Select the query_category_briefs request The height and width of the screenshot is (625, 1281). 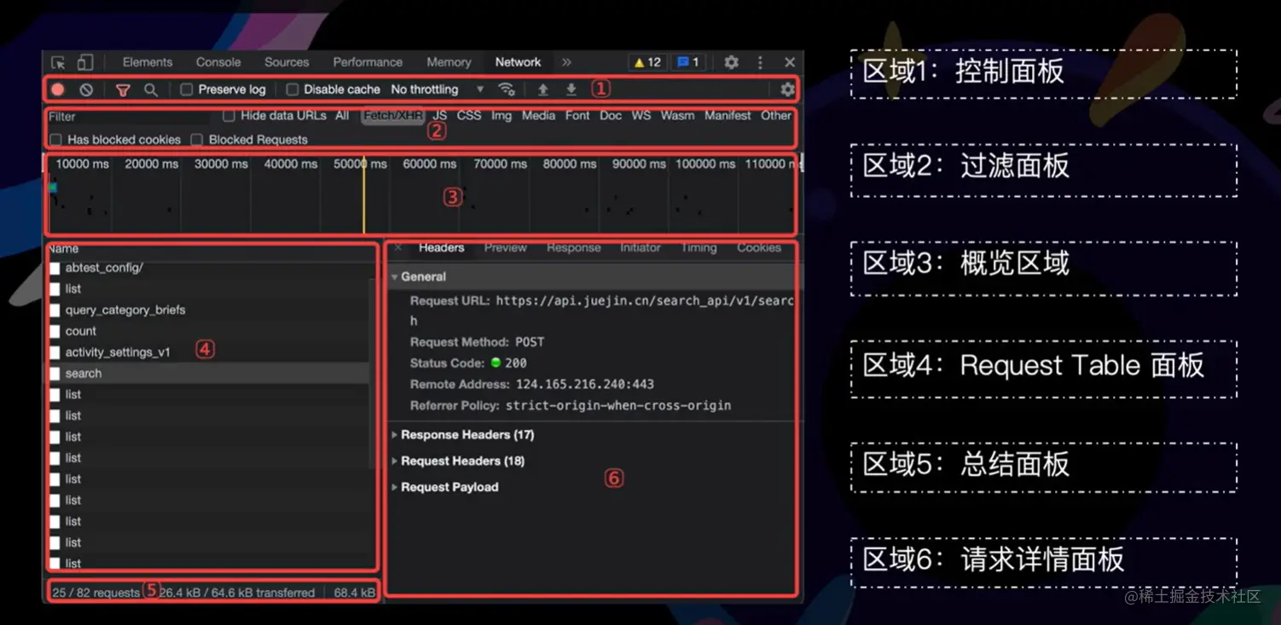pos(209,310)
